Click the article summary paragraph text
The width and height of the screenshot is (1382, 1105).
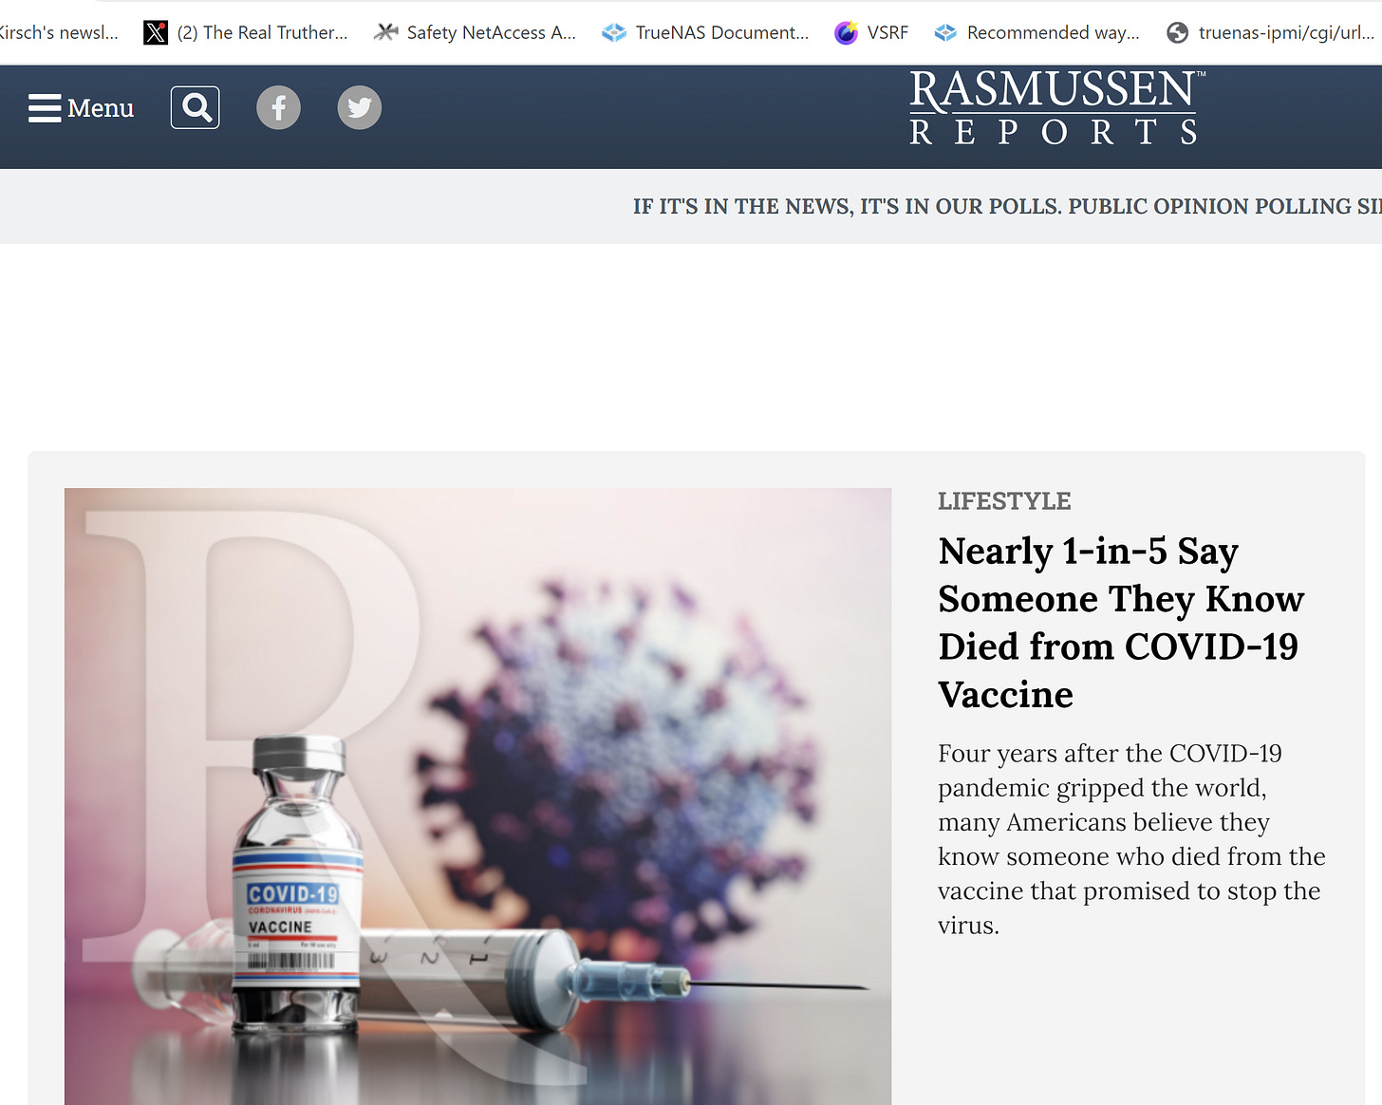click(1131, 839)
